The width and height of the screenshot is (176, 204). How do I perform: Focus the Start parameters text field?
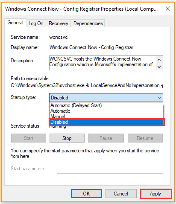pyautogui.click(x=110, y=169)
